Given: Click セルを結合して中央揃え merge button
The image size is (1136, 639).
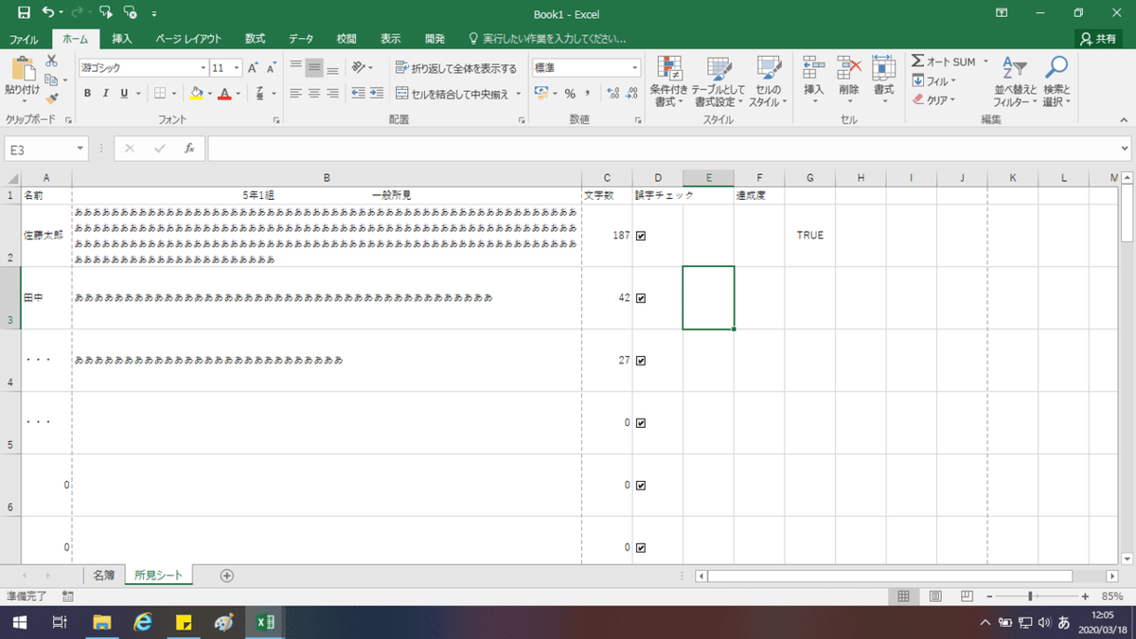Looking at the screenshot, I should point(453,94).
